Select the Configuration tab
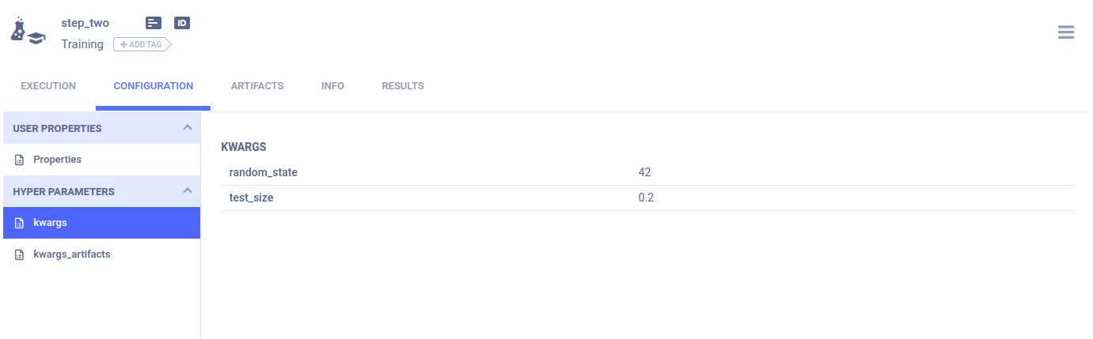Screen dimensions: 1093x339 click(x=154, y=86)
